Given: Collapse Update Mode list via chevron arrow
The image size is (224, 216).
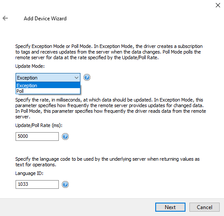Looking at the screenshot, I should coord(77,78).
